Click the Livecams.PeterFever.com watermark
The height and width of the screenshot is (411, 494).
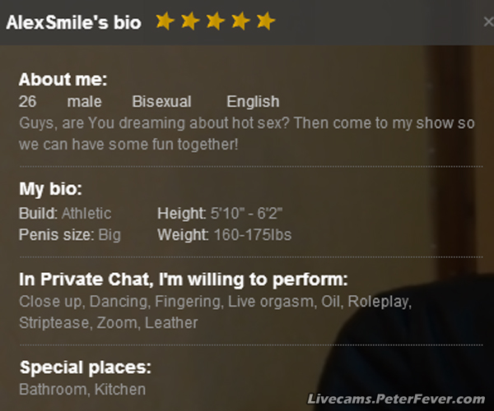coord(396,399)
